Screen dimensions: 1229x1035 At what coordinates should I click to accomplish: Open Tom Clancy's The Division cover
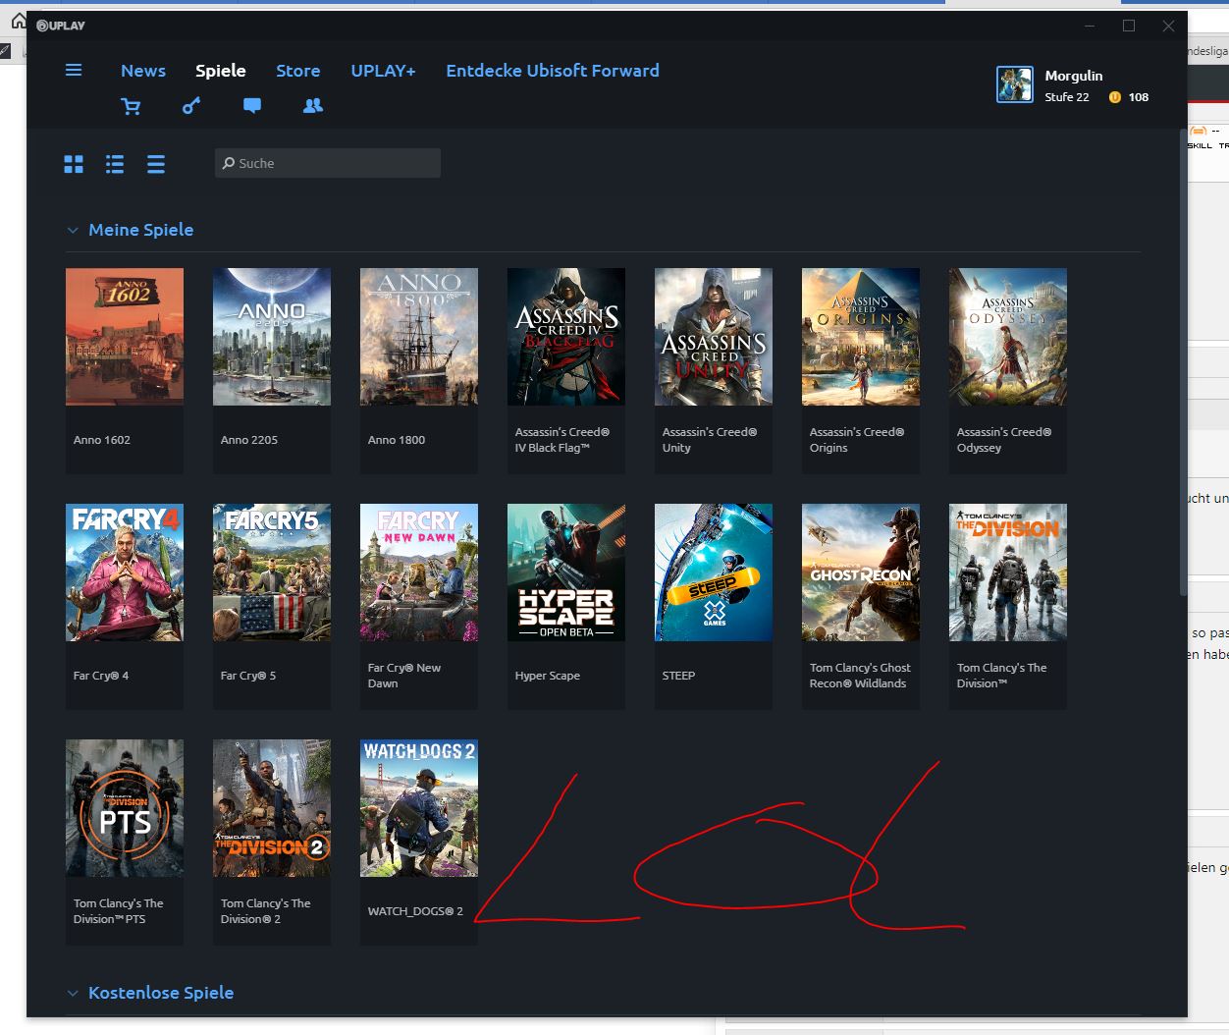(1008, 572)
